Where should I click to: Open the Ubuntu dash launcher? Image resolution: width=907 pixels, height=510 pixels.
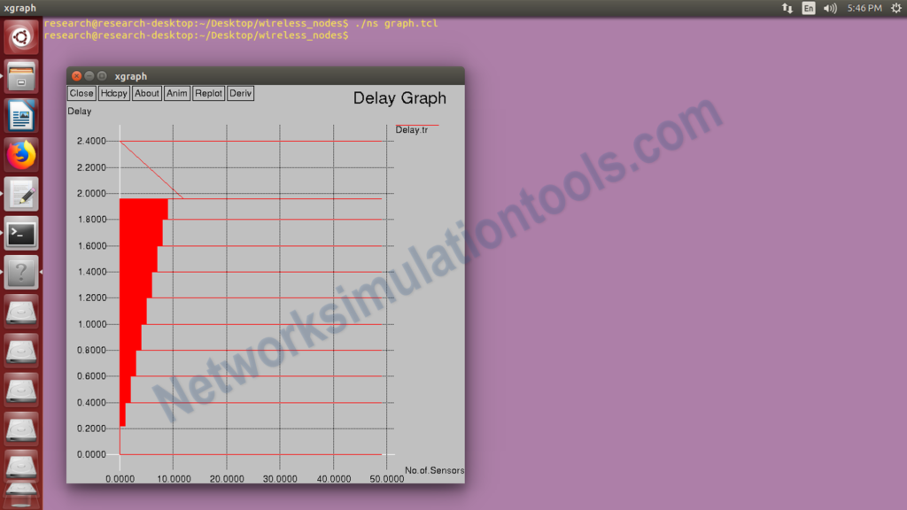click(20, 36)
